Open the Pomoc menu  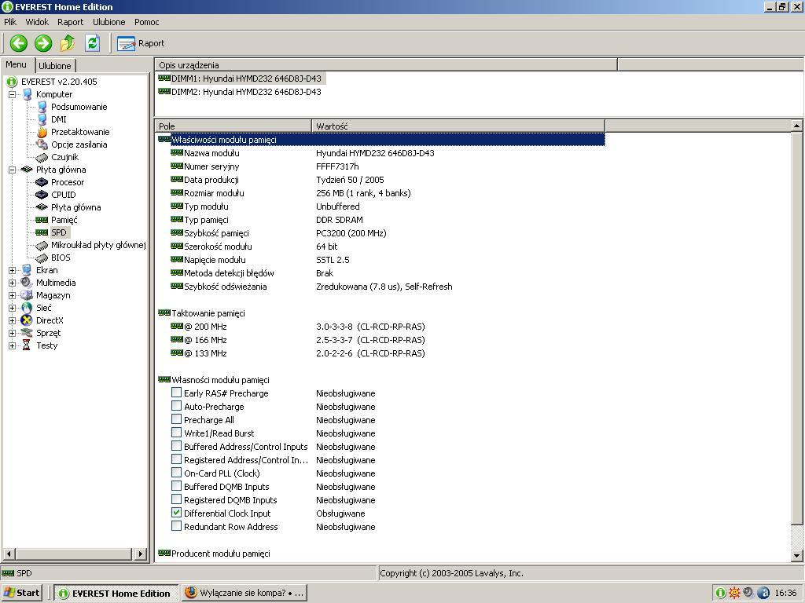[x=147, y=22]
